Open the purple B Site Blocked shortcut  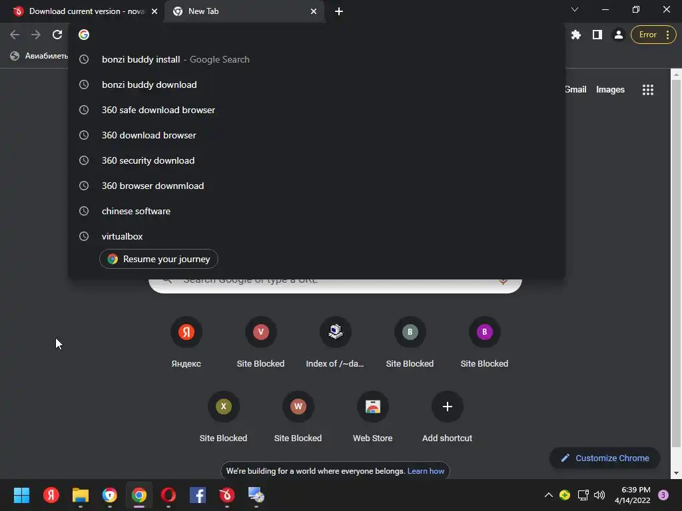[484, 343]
